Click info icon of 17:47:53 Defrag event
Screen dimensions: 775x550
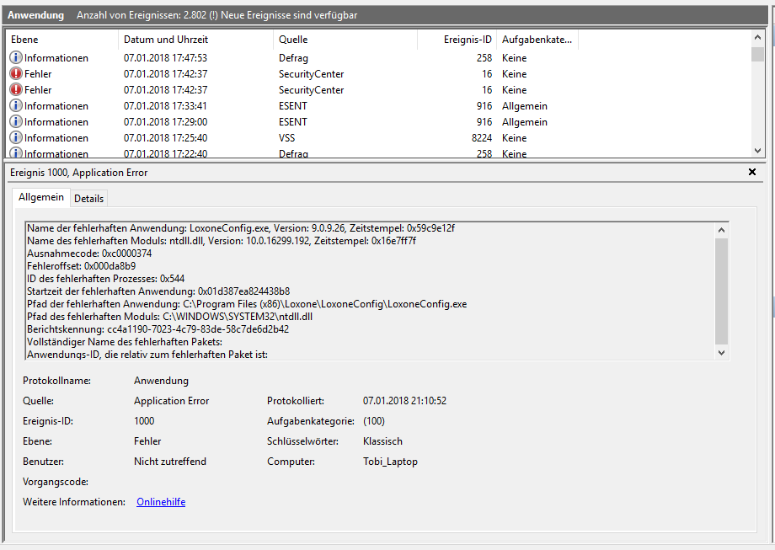pyautogui.click(x=16, y=58)
